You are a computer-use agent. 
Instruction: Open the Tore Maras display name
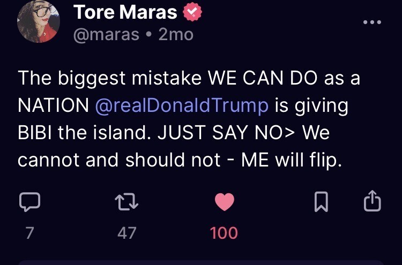(x=125, y=12)
